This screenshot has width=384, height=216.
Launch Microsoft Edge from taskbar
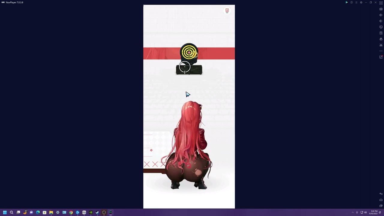click(38, 212)
